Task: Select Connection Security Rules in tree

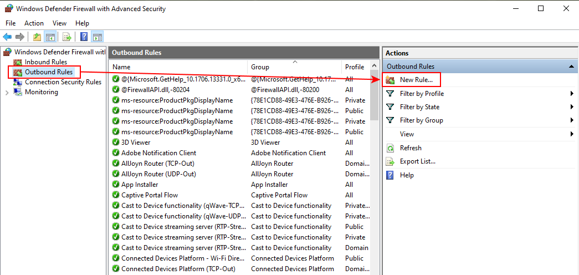Action: pyautogui.click(x=63, y=82)
